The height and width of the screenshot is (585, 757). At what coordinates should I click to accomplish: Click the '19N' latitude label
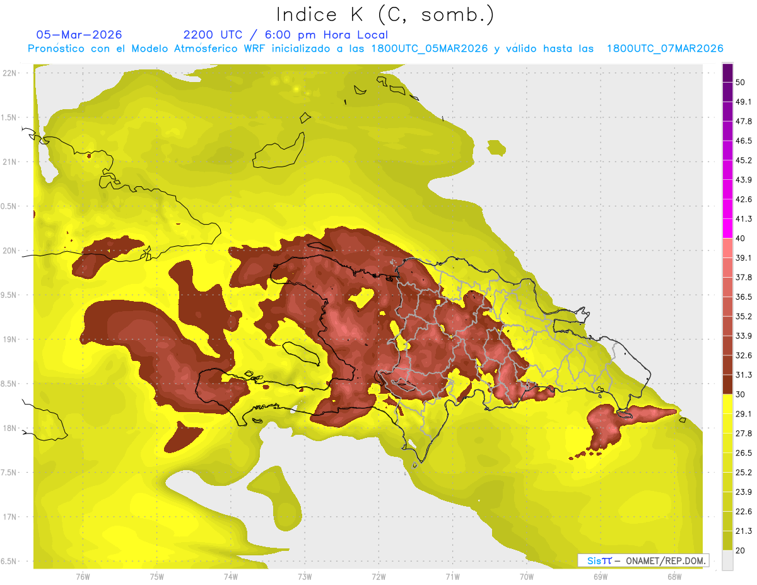pyautogui.click(x=10, y=339)
